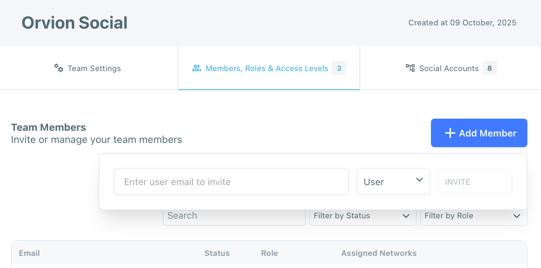Click the network hierarchy icon beside Social Accounts

[410, 68]
